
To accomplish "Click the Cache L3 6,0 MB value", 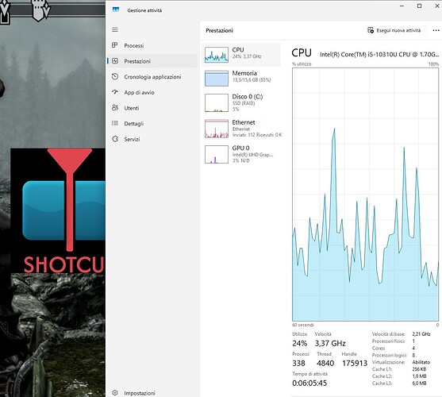I will pyautogui.click(x=419, y=384).
